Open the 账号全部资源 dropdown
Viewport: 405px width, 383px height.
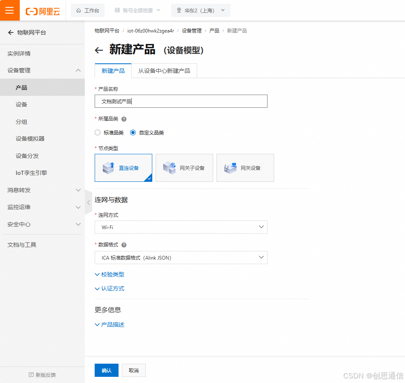[x=137, y=10]
